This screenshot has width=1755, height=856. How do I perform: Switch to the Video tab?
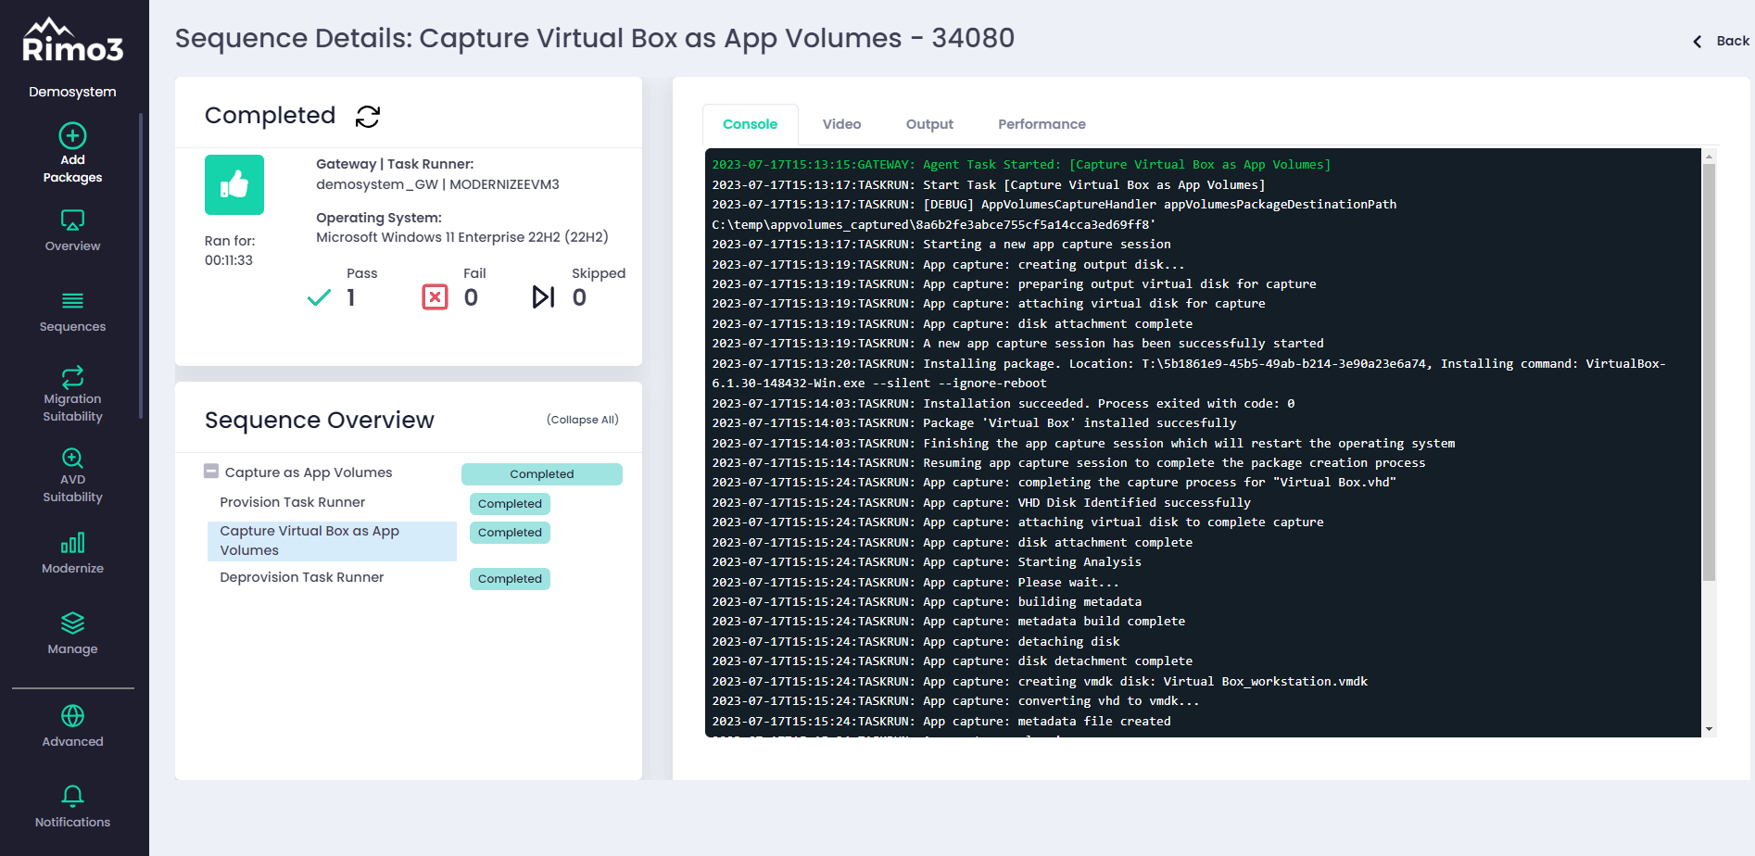coord(841,124)
